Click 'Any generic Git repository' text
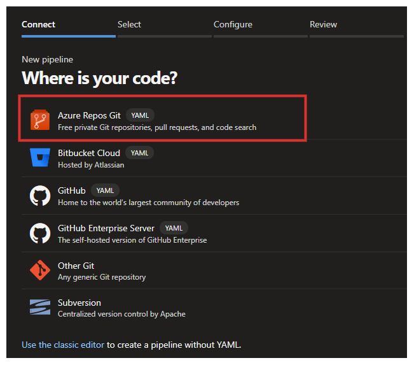This screenshot has height=365, width=414. (x=102, y=277)
